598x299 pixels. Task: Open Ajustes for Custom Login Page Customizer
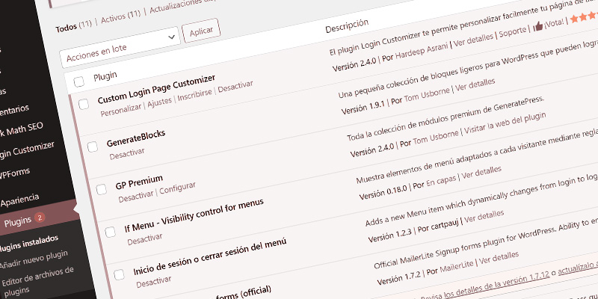coord(160,102)
